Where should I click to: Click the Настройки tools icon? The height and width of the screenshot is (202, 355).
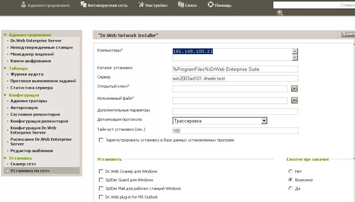141,4
